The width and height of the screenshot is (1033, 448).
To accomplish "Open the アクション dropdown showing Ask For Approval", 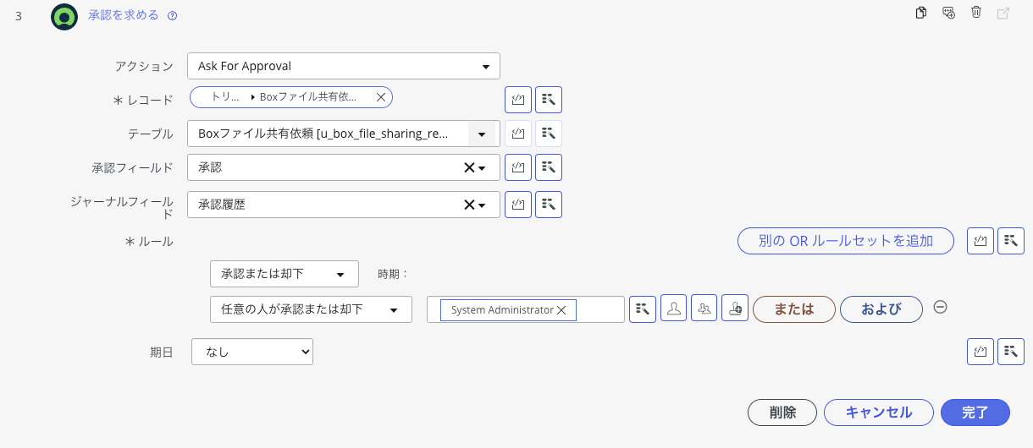I will pyautogui.click(x=344, y=66).
